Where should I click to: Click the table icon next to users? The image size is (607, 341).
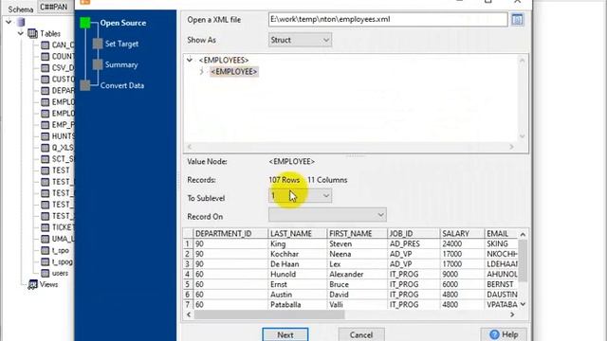[46, 273]
